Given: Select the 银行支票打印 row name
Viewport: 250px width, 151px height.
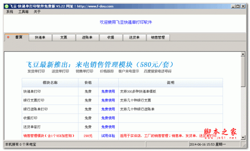Looking at the screenshot, I should pyautogui.click(x=34, y=100).
